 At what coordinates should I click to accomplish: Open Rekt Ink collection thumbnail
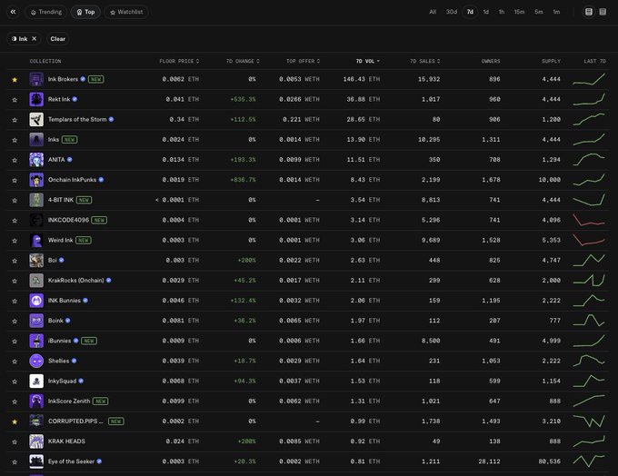(36, 99)
